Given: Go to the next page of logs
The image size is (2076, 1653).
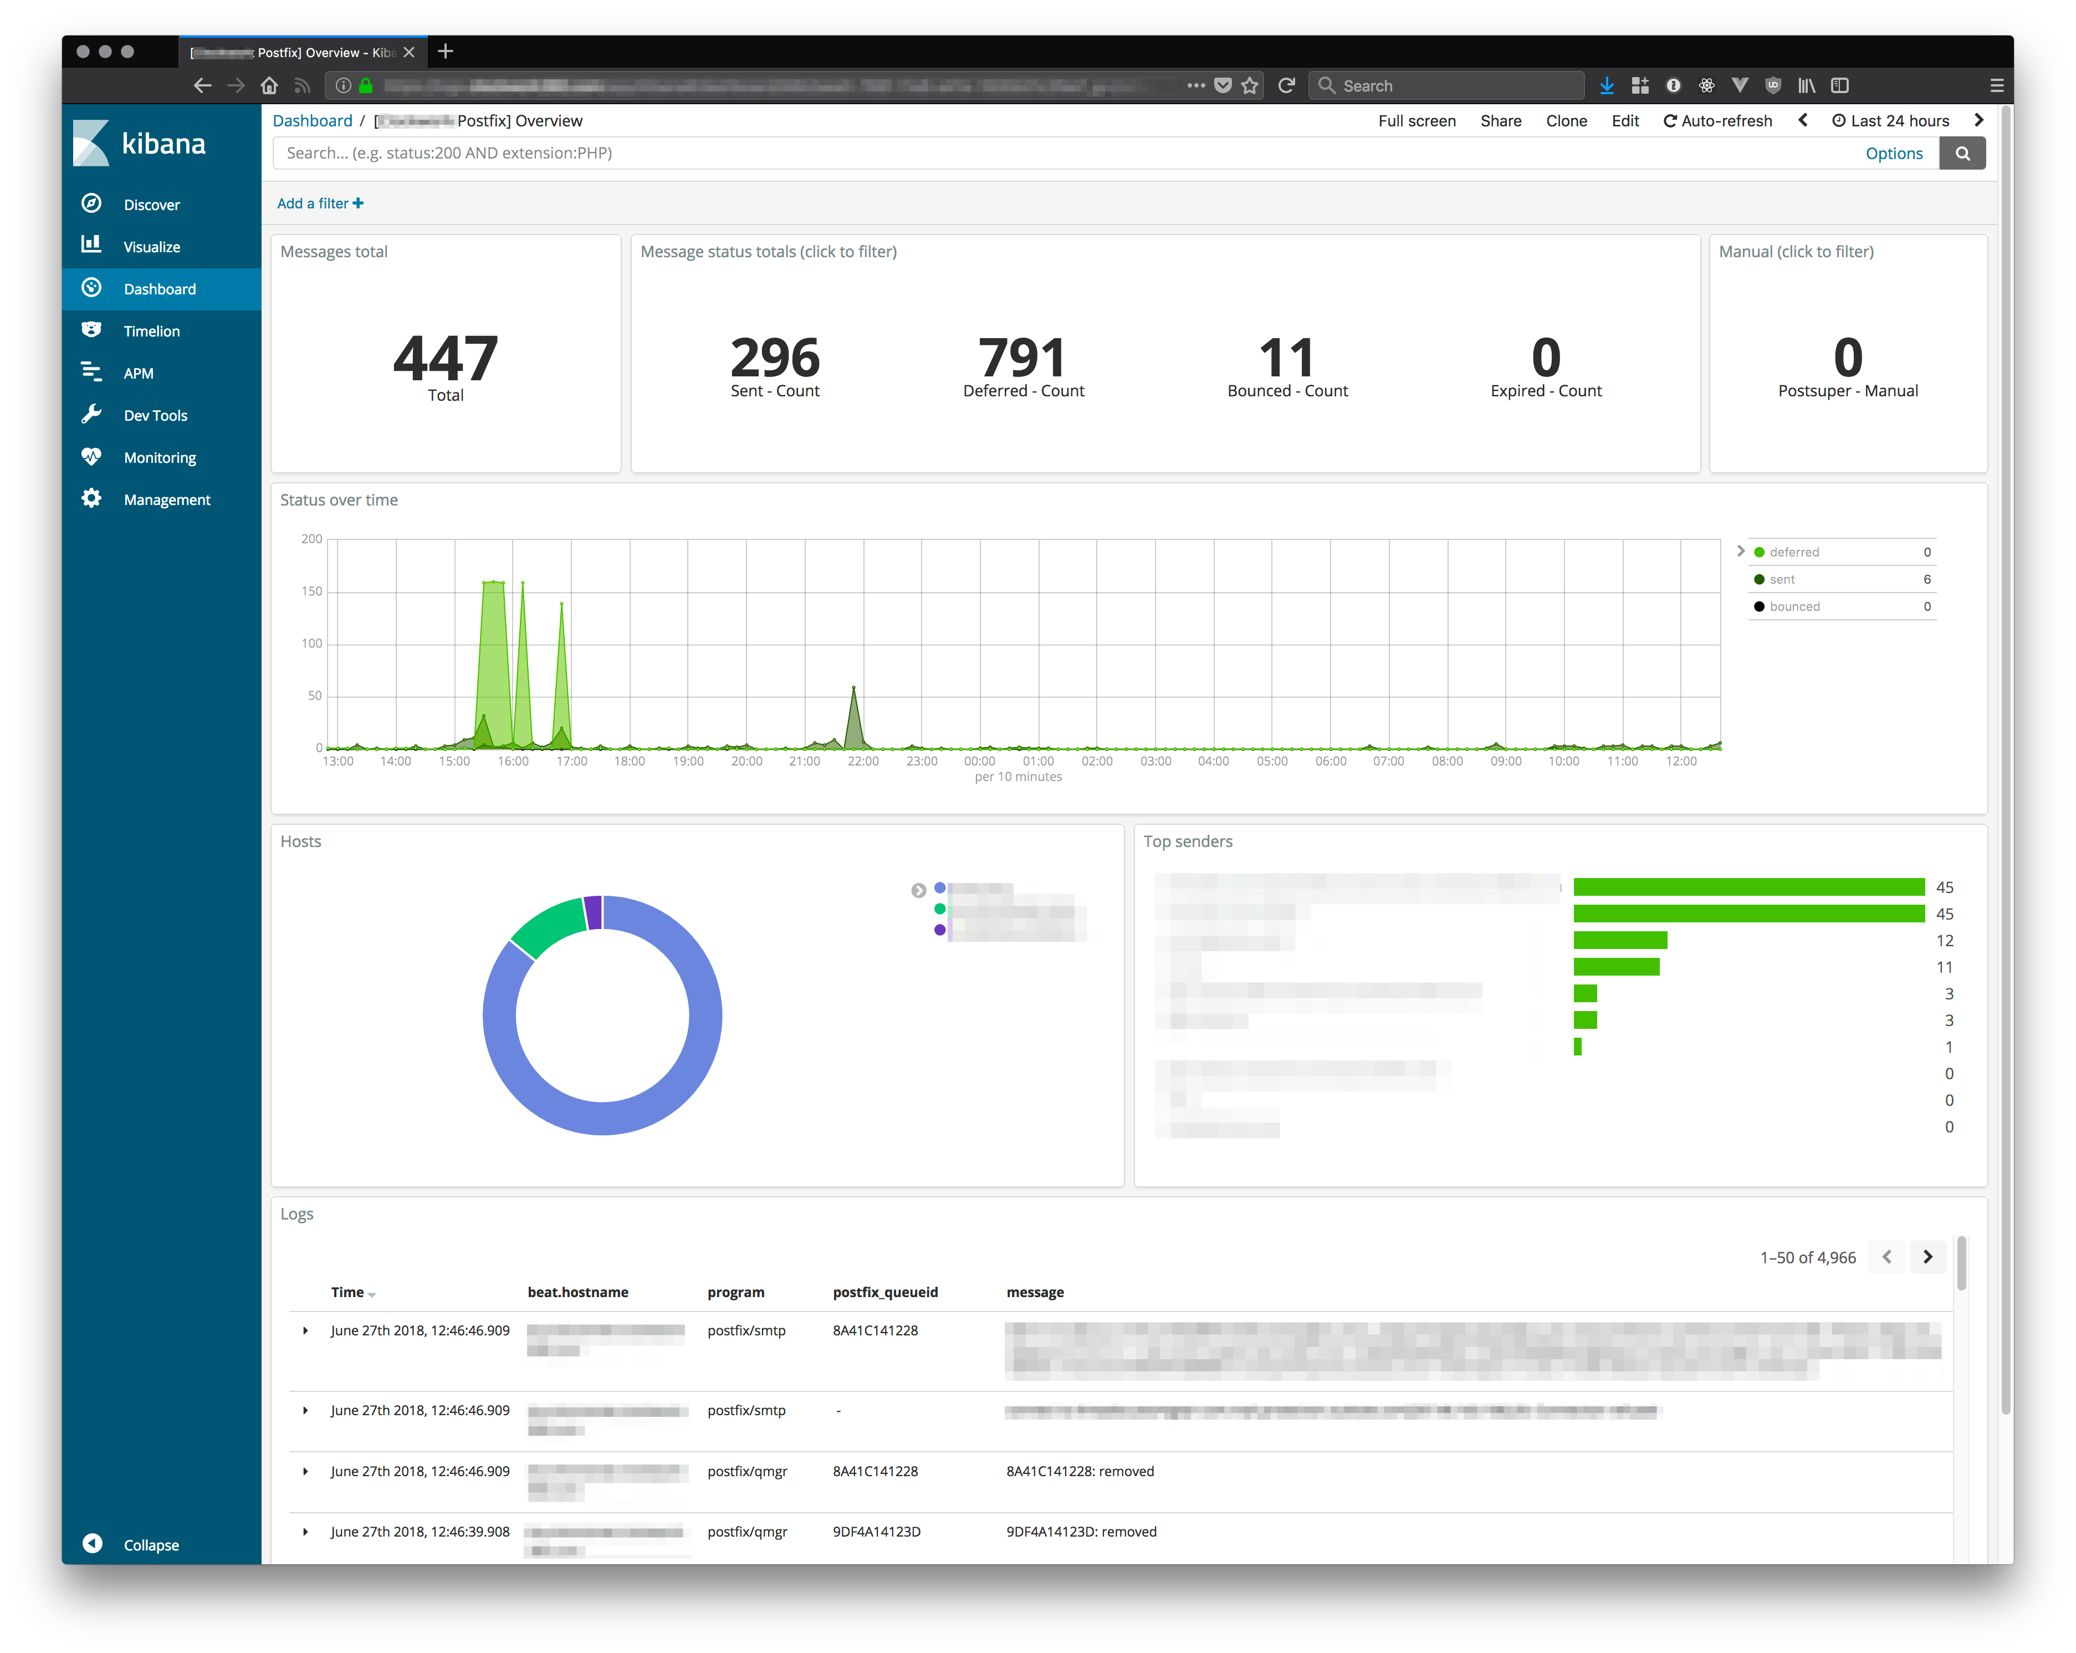Looking at the screenshot, I should [x=1927, y=1257].
